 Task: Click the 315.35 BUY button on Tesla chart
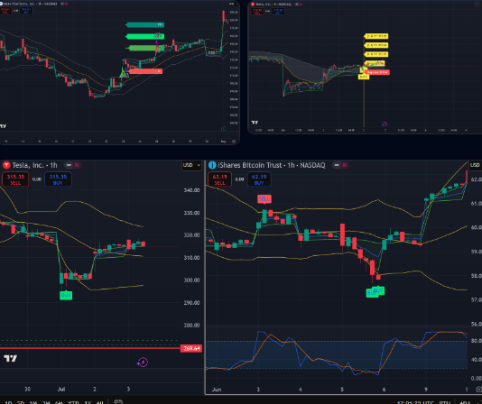[58, 179]
